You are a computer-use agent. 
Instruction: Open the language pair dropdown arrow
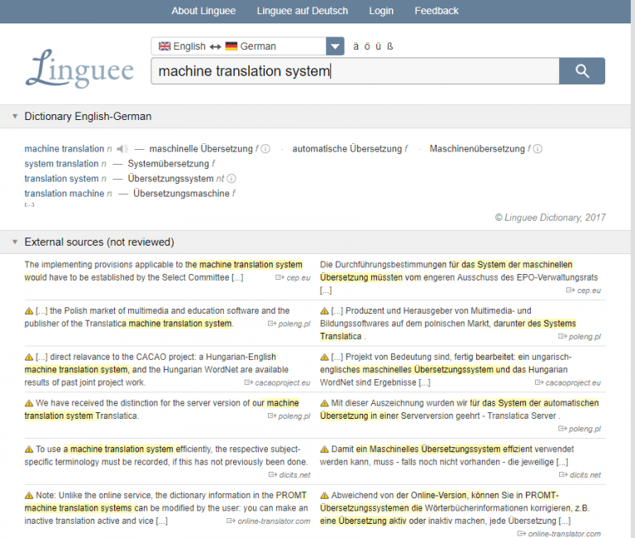tap(335, 46)
